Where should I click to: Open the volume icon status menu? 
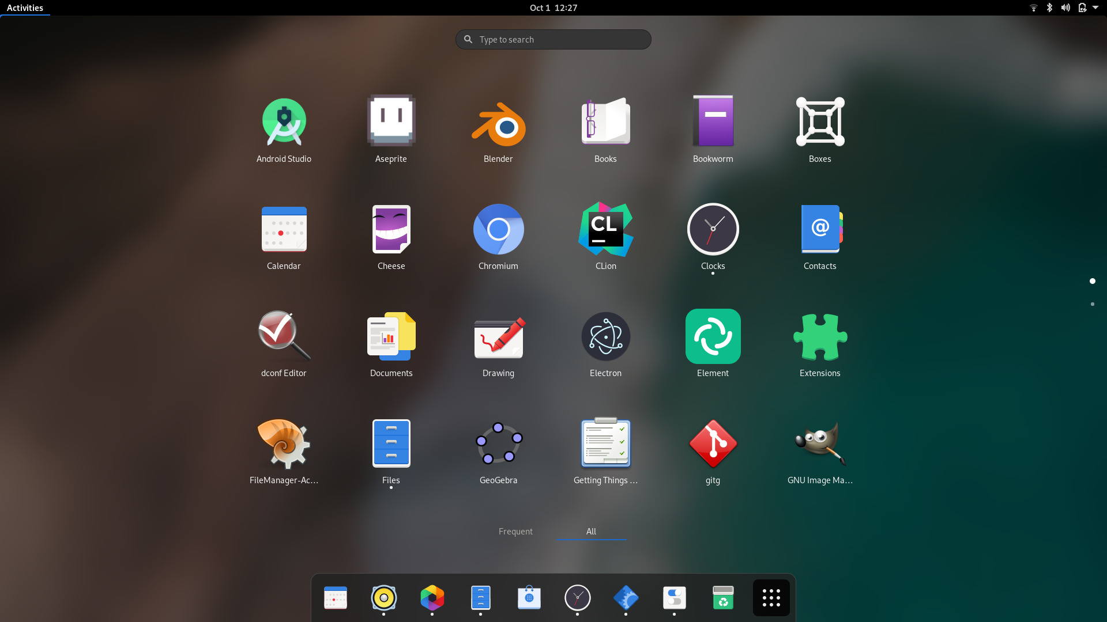[1065, 7]
